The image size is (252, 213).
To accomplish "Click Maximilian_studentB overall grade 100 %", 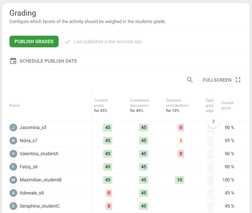I will 228,180.
